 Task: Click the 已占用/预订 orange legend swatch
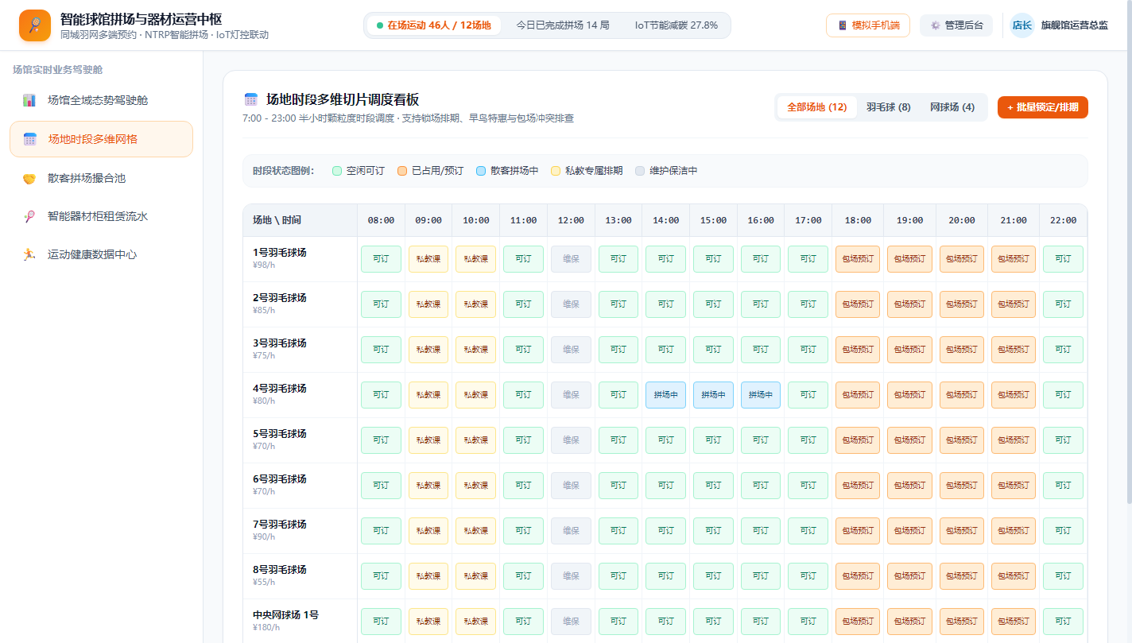pyautogui.click(x=402, y=171)
